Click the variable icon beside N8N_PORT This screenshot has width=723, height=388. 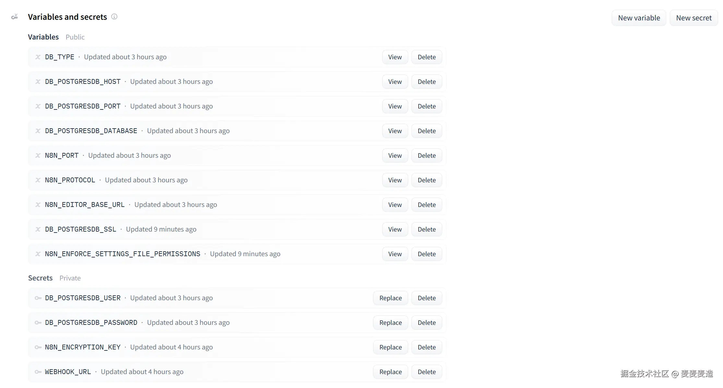[x=38, y=155]
